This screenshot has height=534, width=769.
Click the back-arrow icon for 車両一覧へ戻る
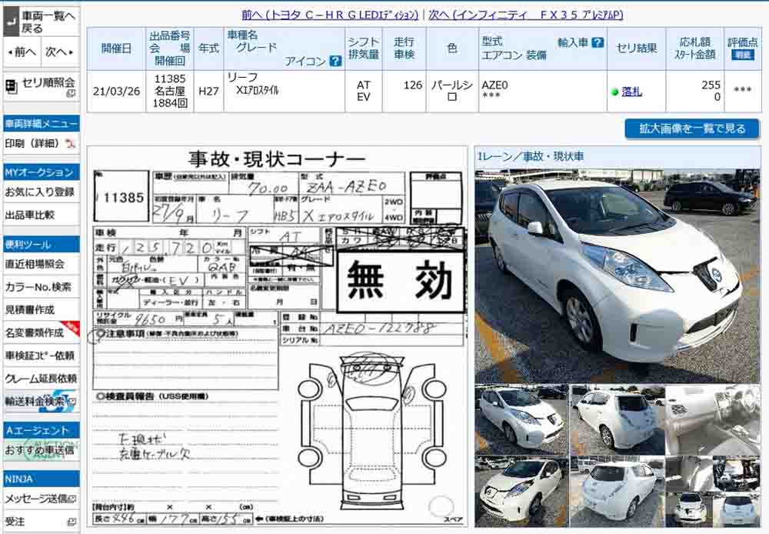(x=12, y=22)
